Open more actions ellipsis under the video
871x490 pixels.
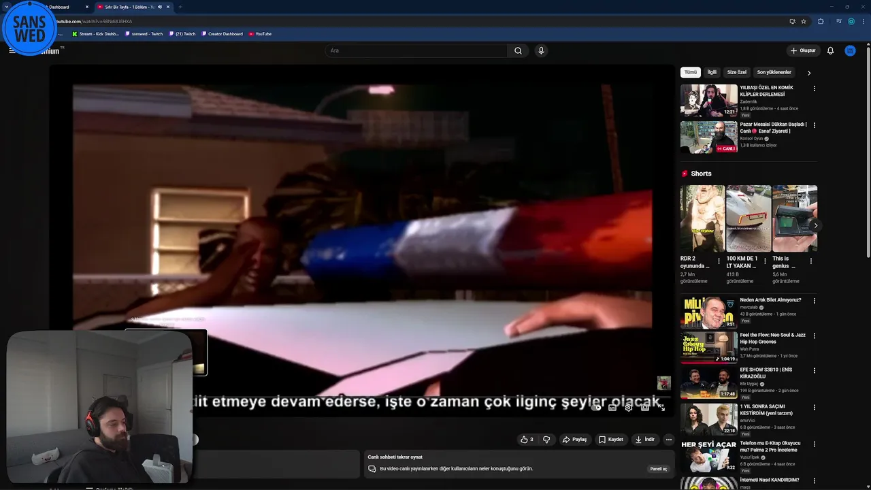(668, 440)
